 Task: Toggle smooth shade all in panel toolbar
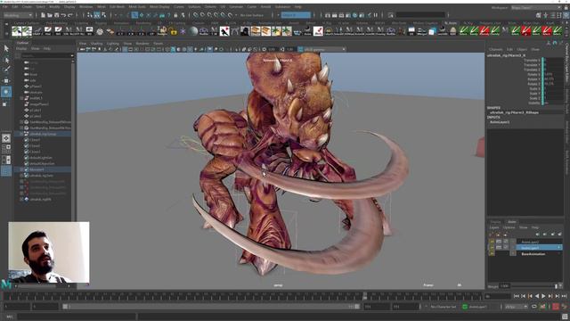(173, 49)
